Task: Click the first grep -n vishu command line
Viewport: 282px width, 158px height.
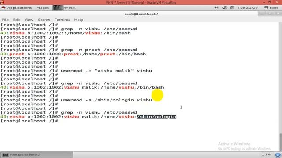Action: [x=99, y=29]
